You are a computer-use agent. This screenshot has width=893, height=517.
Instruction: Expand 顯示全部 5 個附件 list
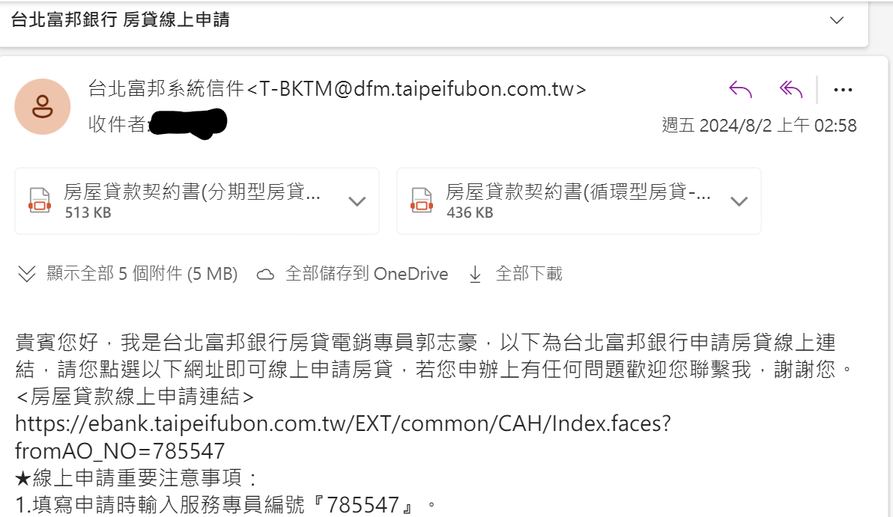point(127,274)
